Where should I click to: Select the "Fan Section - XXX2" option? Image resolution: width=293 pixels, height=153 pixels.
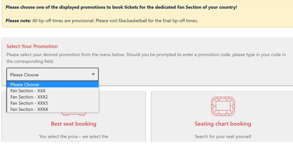click(x=29, y=97)
